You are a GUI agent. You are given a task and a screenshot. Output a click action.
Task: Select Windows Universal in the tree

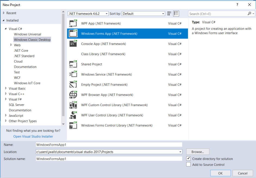27,34
